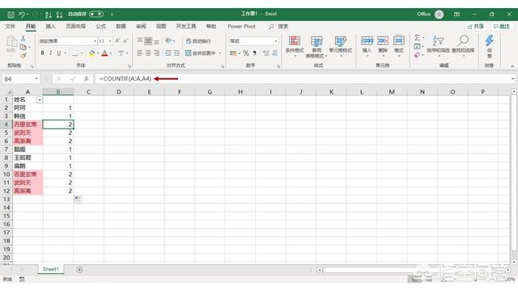Open the File tab
Viewport: 518px width, 291px height.
tap(10, 26)
